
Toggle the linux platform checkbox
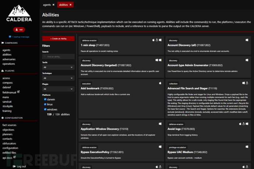pyautogui.click(x=45, y=104)
